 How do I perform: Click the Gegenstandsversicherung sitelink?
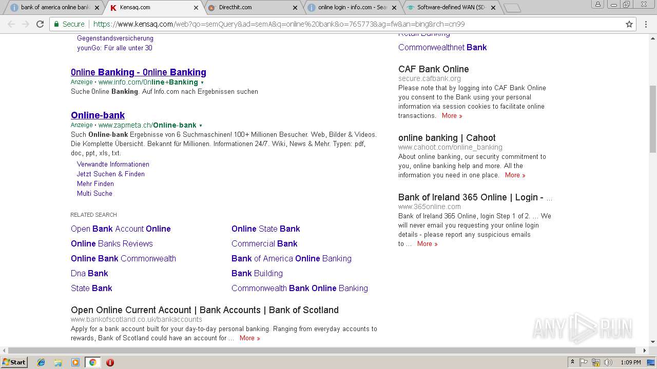click(115, 38)
